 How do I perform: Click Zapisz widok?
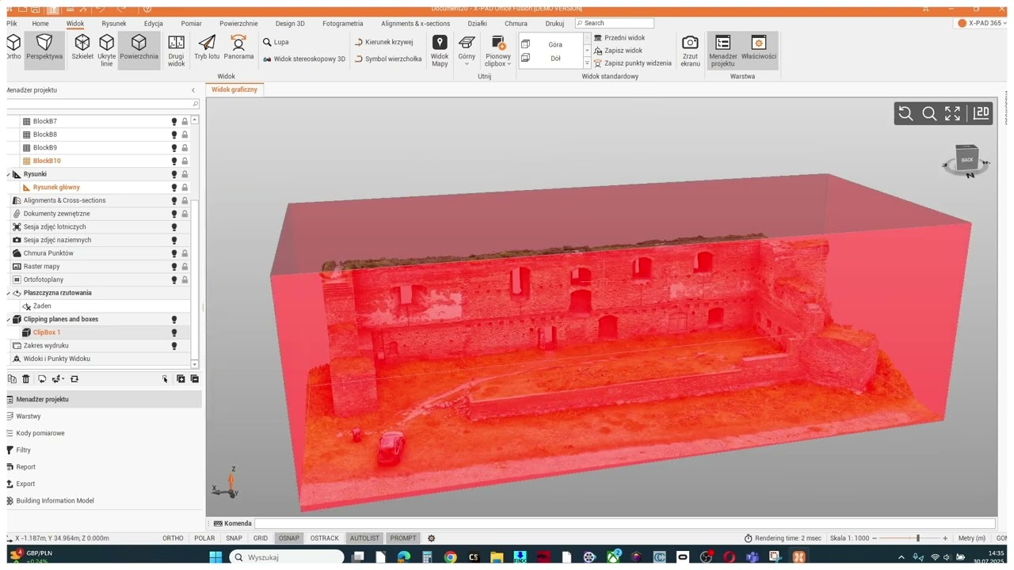tap(618, 51)
